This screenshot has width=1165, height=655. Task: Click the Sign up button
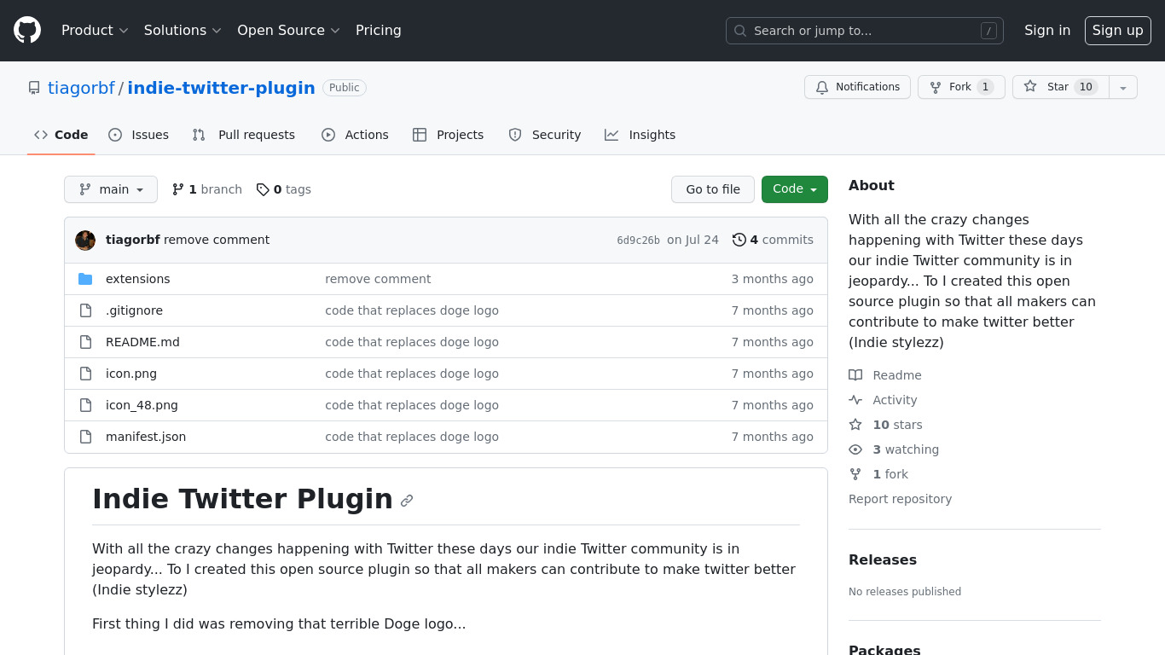[x=1118, y=30]
